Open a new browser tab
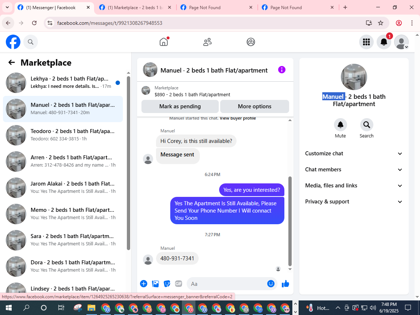This screenshot has height=315, width=420. point(345,8)
